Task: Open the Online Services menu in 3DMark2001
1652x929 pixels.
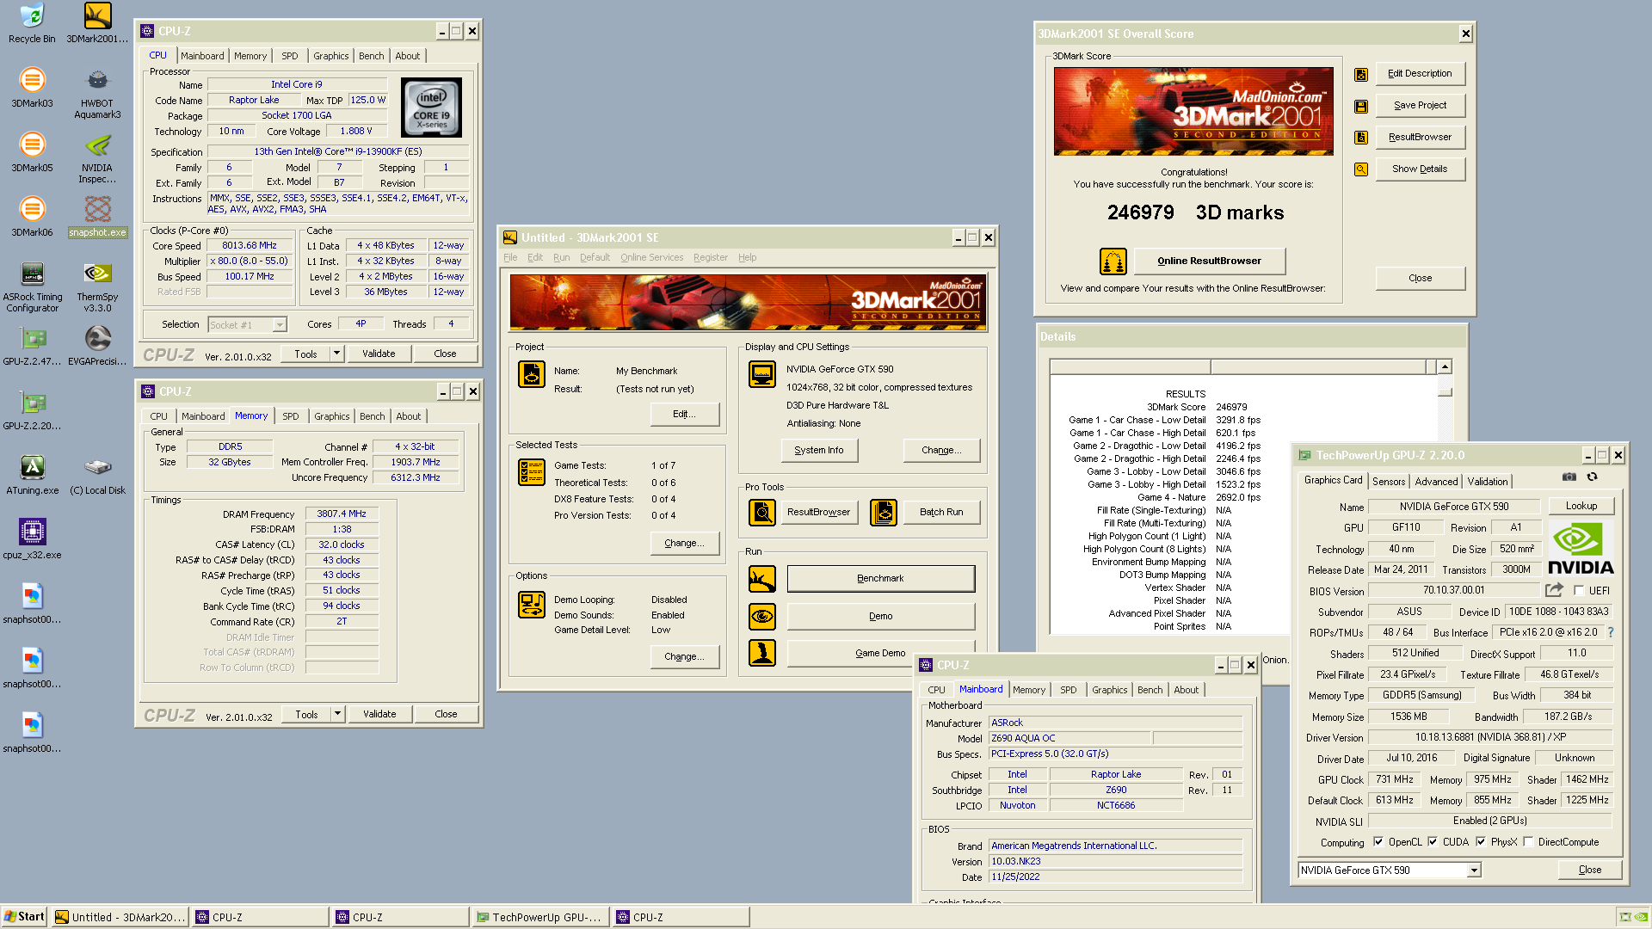Action: coord(651,257)
